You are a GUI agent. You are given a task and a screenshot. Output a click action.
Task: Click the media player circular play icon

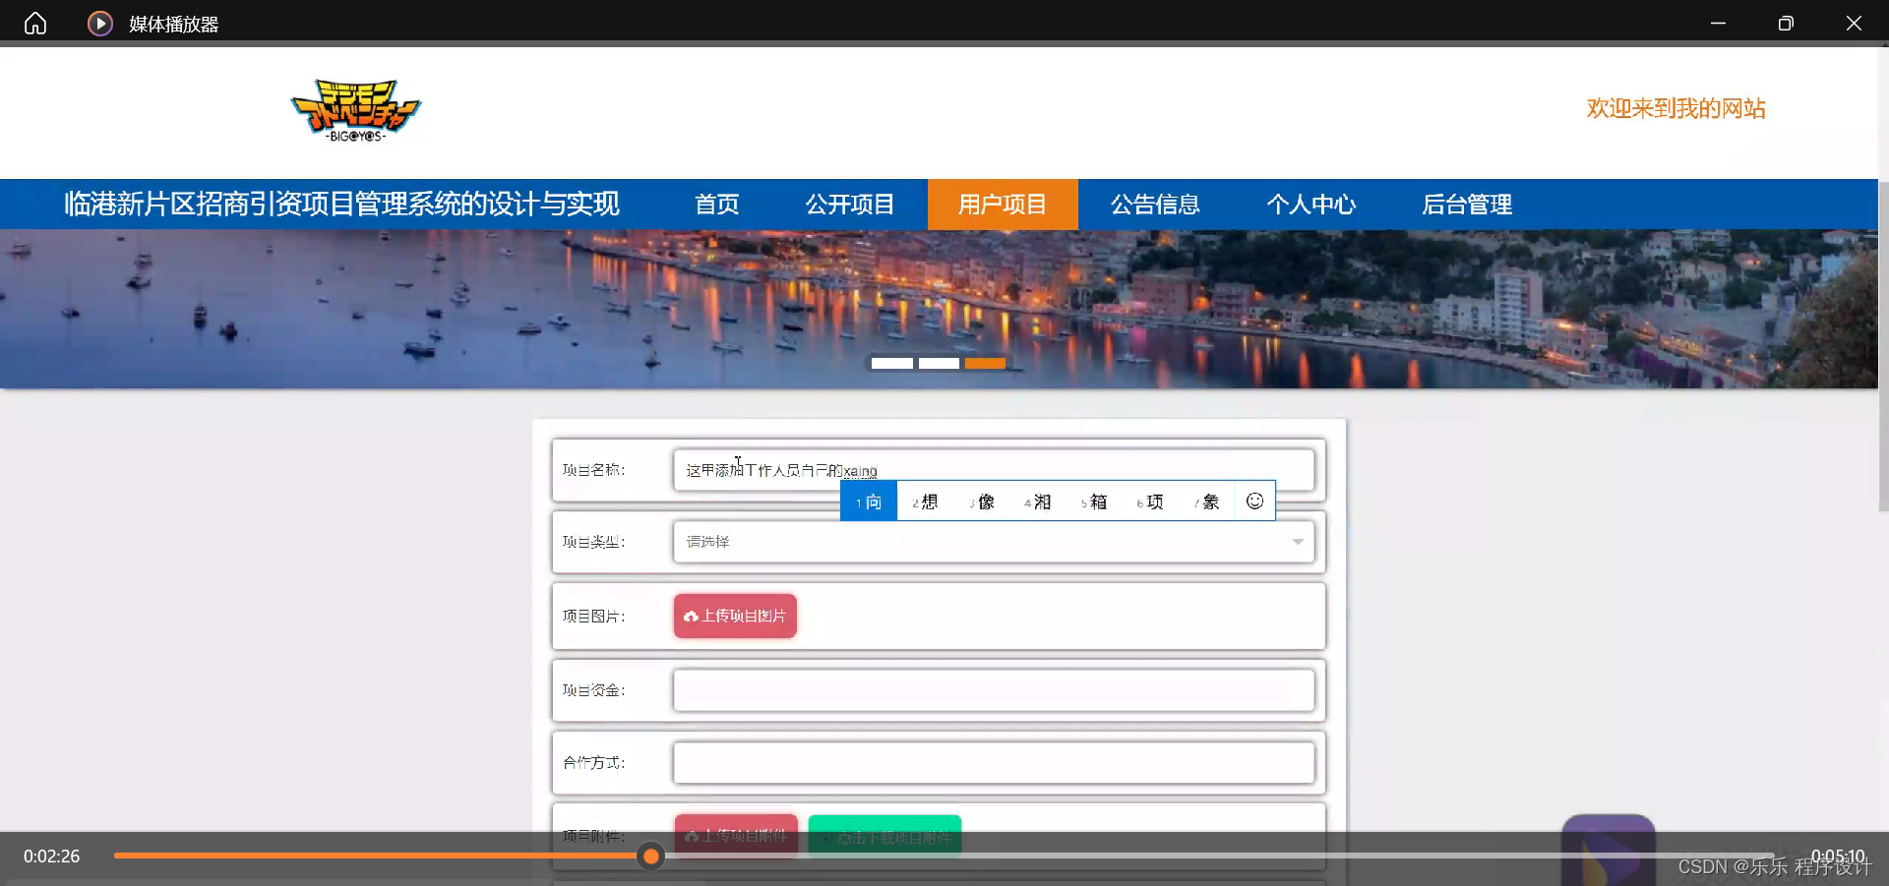point(99,23)
